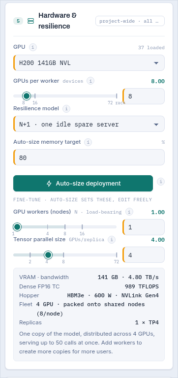Click the 'HBM3e · 600 W · NVLink Gen4' text
The image size is (178, 378).
[113, 295]
